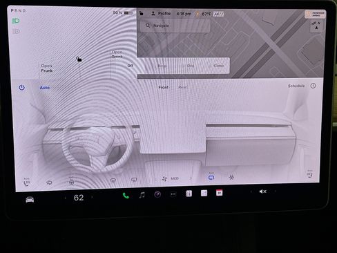This screenshot has width=337, height=253.
Task: Increase cabin temperature right arrow
Action: 92,197
